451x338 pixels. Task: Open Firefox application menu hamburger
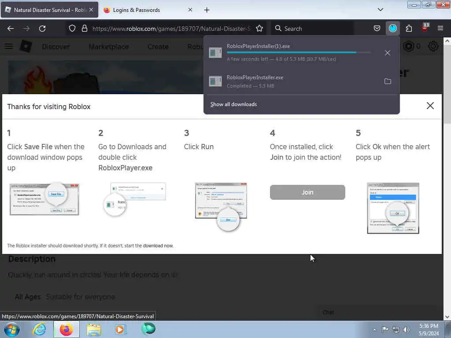pos(440,29)
